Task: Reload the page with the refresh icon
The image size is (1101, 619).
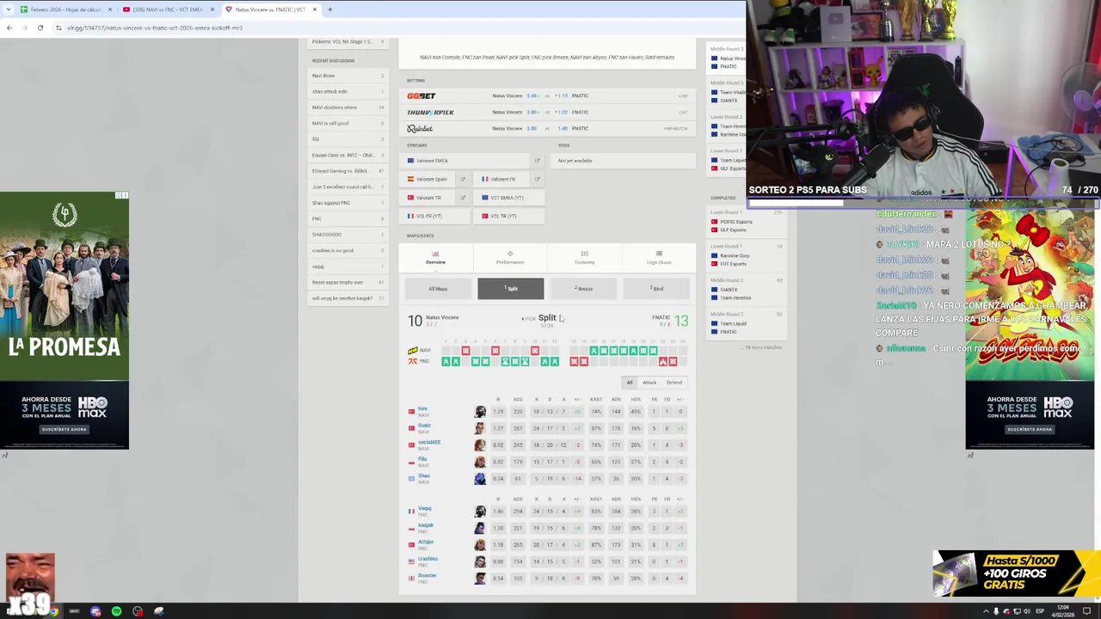Action: point(40,28)
